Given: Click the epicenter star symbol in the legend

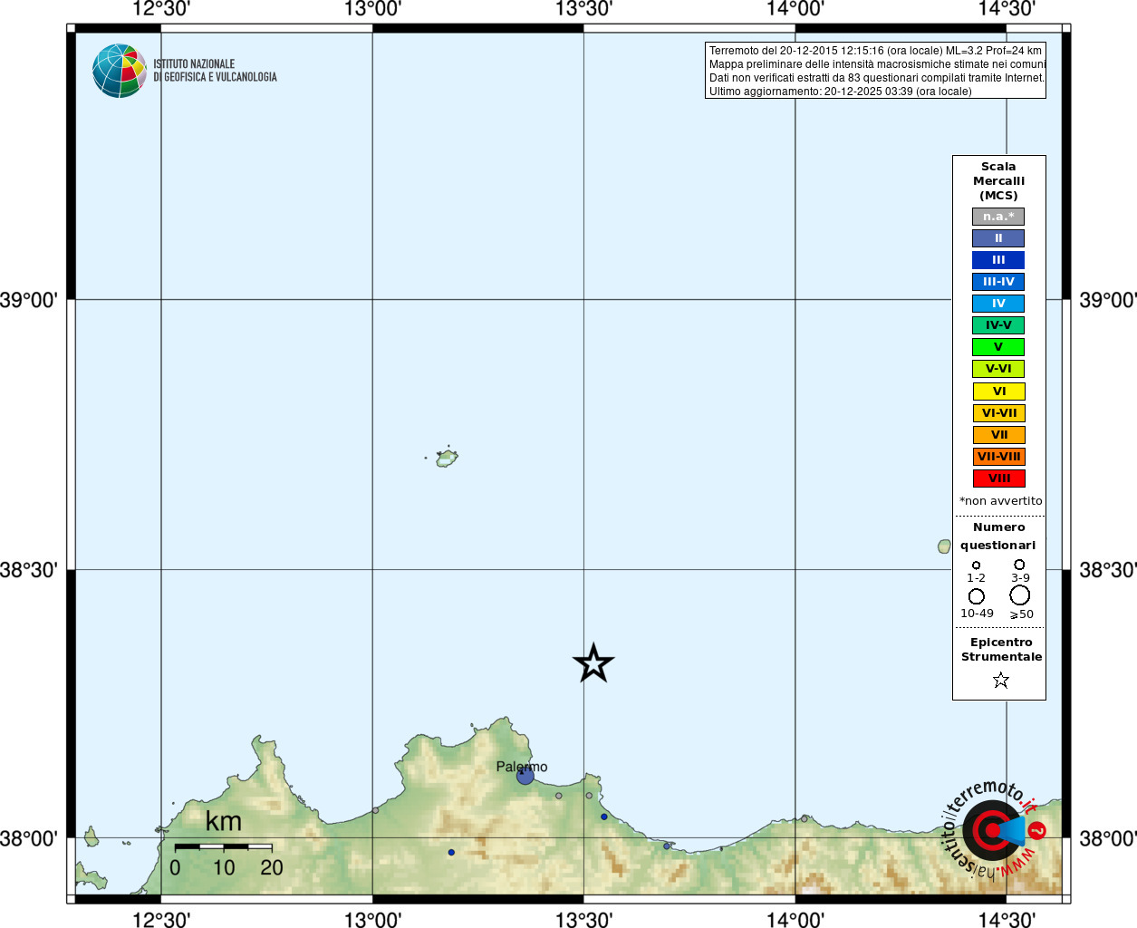Looking at the screenshot, I should 1000,680.
